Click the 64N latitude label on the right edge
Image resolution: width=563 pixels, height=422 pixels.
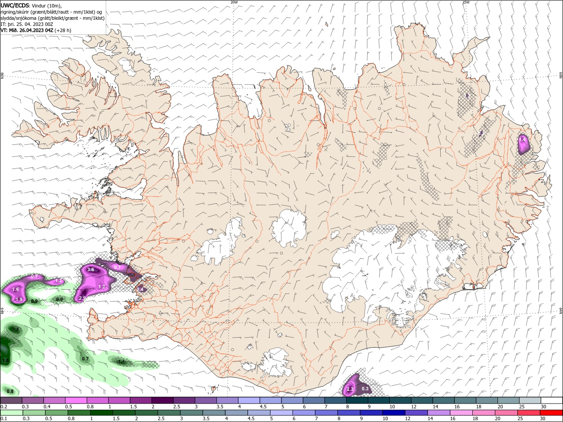click(x=560, y=310)
